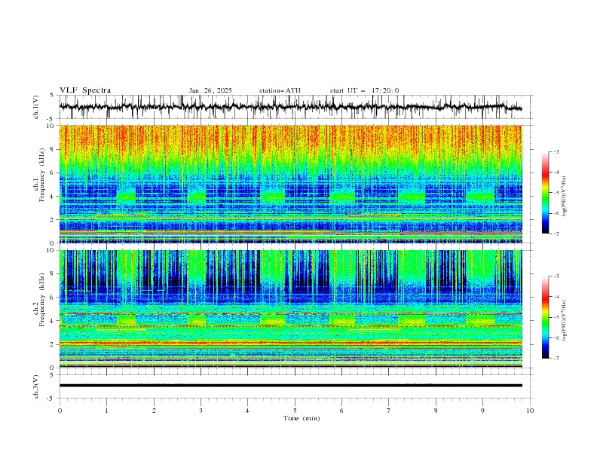Click time axis tick label '8'
The height and width of the screenshot is (461, 597).
tap(436, 411)
